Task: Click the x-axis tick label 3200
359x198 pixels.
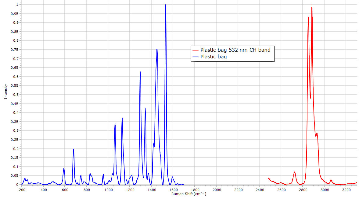Action: coord(346,190)
